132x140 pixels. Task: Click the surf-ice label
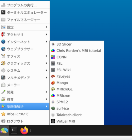63,108
